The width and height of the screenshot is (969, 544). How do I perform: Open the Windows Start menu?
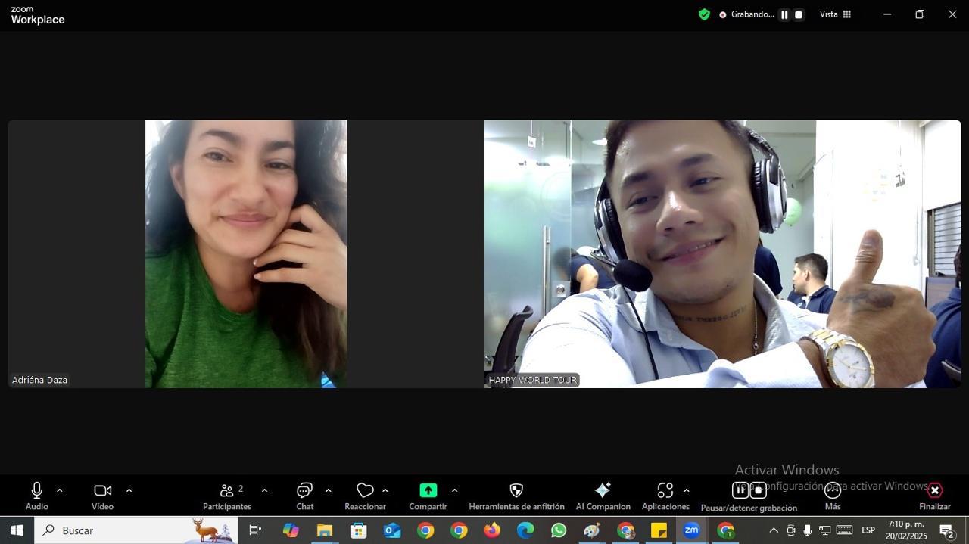(17, 530)
